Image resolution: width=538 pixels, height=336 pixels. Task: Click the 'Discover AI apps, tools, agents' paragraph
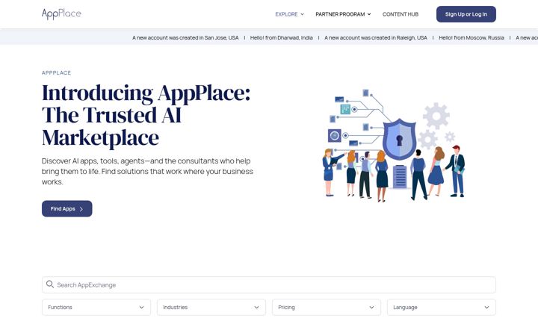tap(147, 171)
